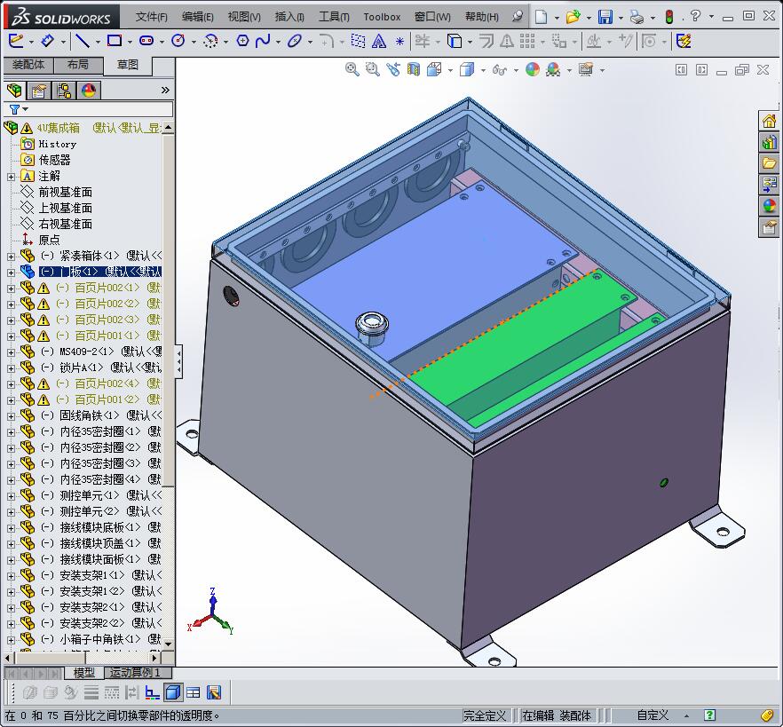Click the Print icon
Screen dimensions: 783x727
pyautogui.click(x=637, y=17)
